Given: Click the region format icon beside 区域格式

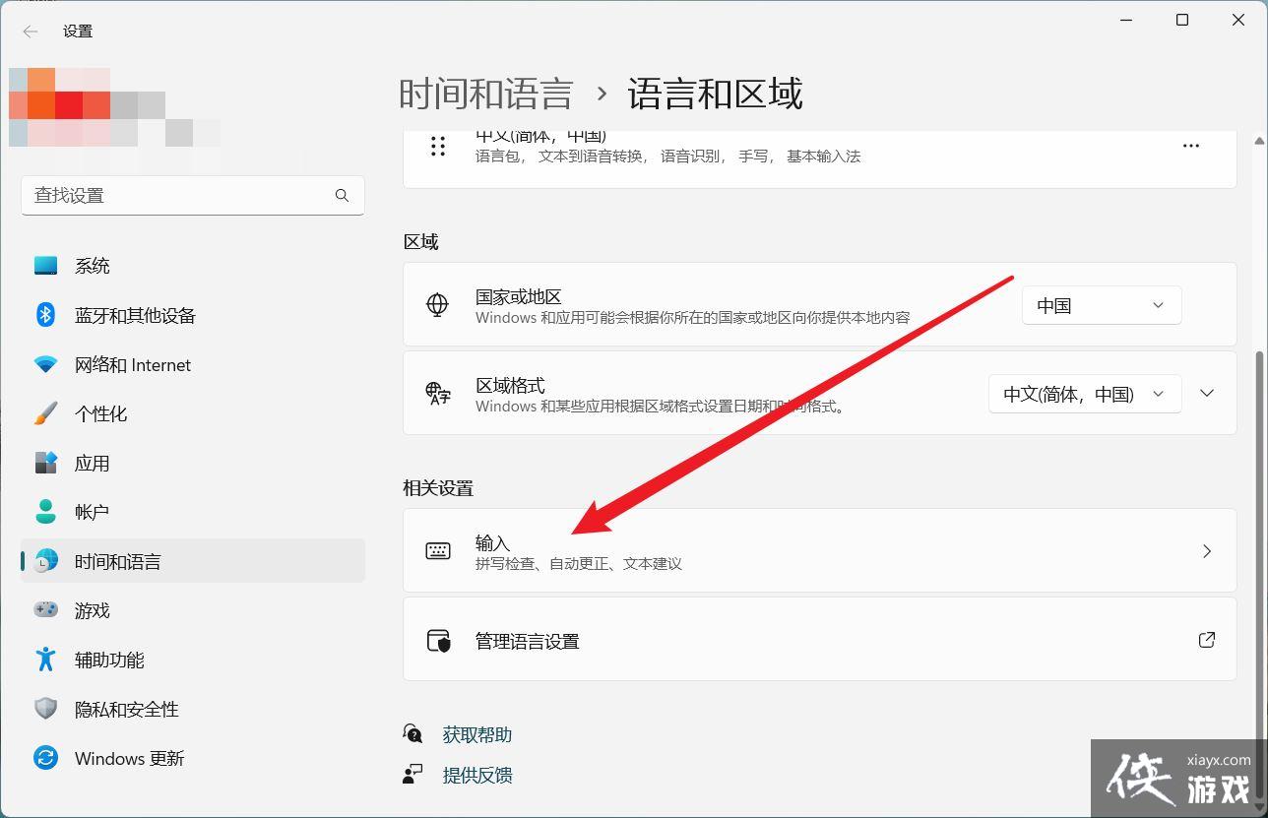Looking at the screenshot, I should click(437, 394).
